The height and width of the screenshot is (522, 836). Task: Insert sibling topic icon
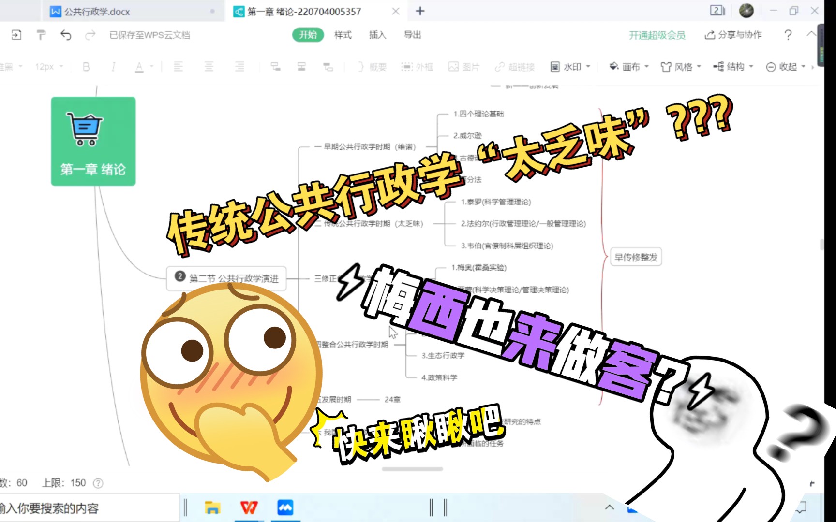click(x=301, y=67)
